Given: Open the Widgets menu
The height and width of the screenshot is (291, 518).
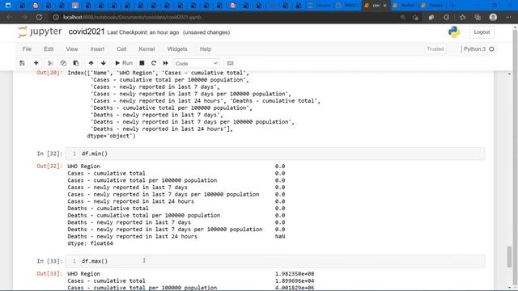Looking at the screenshot, I should pyautogui.click(x=177, y=48).
